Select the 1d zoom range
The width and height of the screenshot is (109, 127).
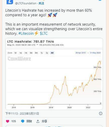pos(15,53)
